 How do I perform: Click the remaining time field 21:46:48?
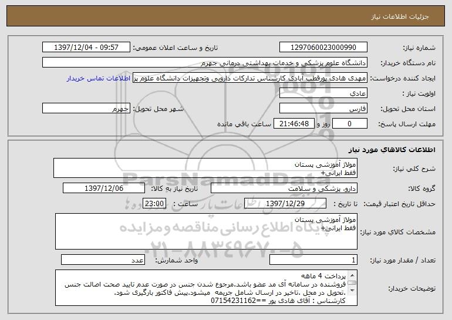tap(294, 123)
